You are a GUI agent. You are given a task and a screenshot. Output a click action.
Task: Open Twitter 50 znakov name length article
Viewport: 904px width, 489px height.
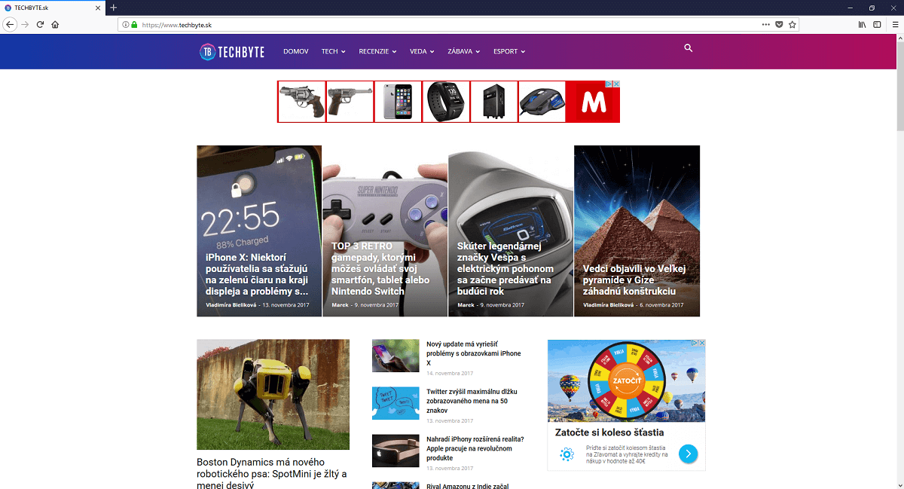(x=472, y=401)
